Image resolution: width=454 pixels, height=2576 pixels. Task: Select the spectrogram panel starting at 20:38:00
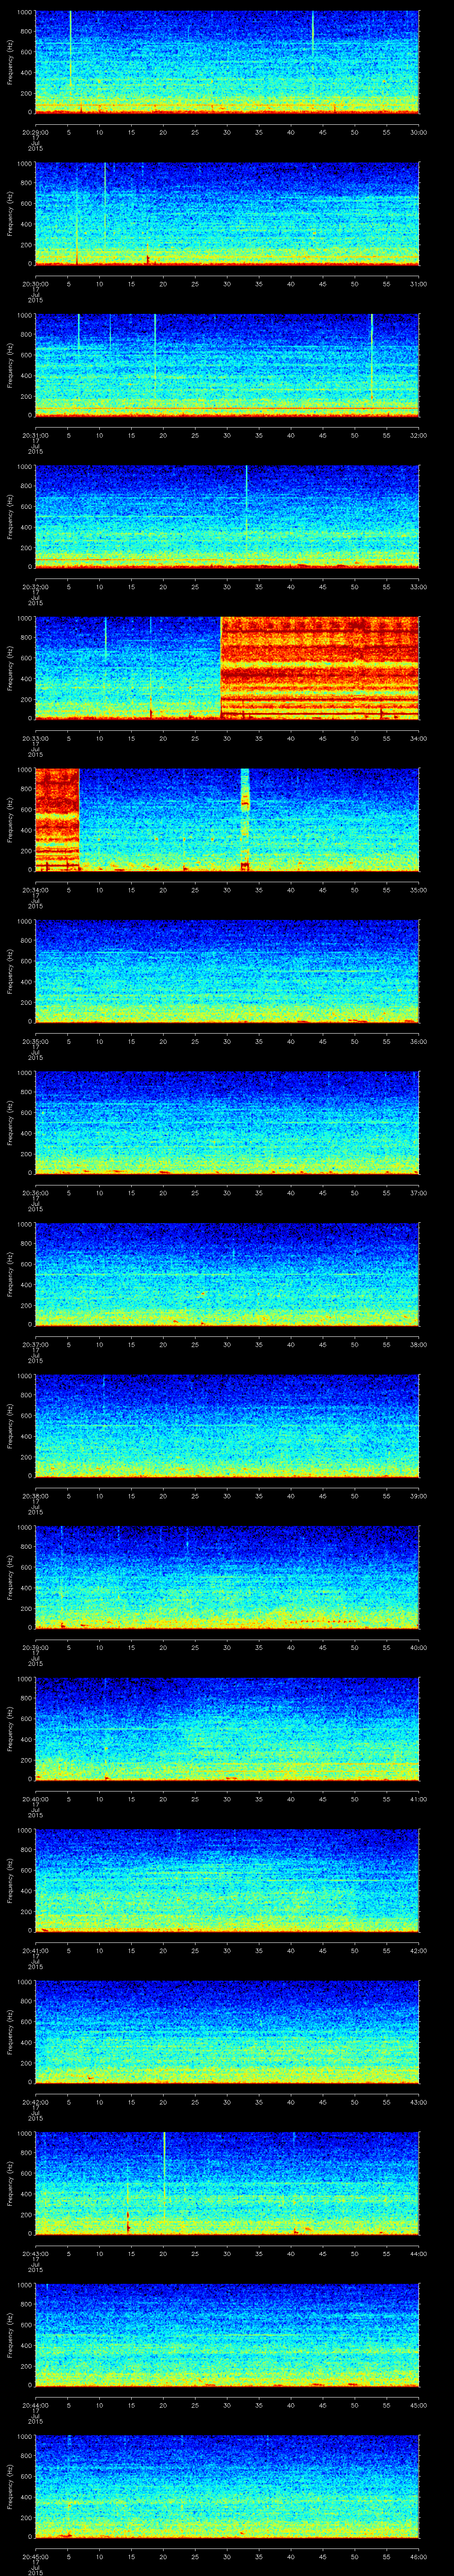[227, 1426]
